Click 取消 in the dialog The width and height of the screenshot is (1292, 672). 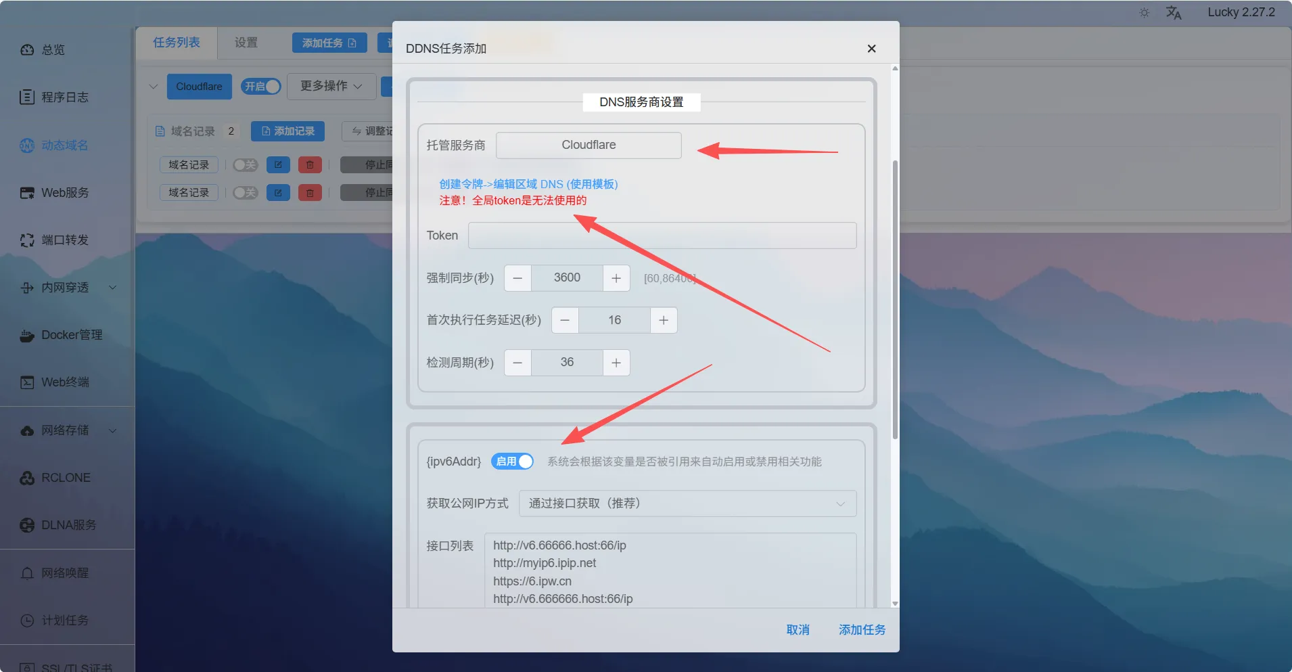tap(798, 630)
